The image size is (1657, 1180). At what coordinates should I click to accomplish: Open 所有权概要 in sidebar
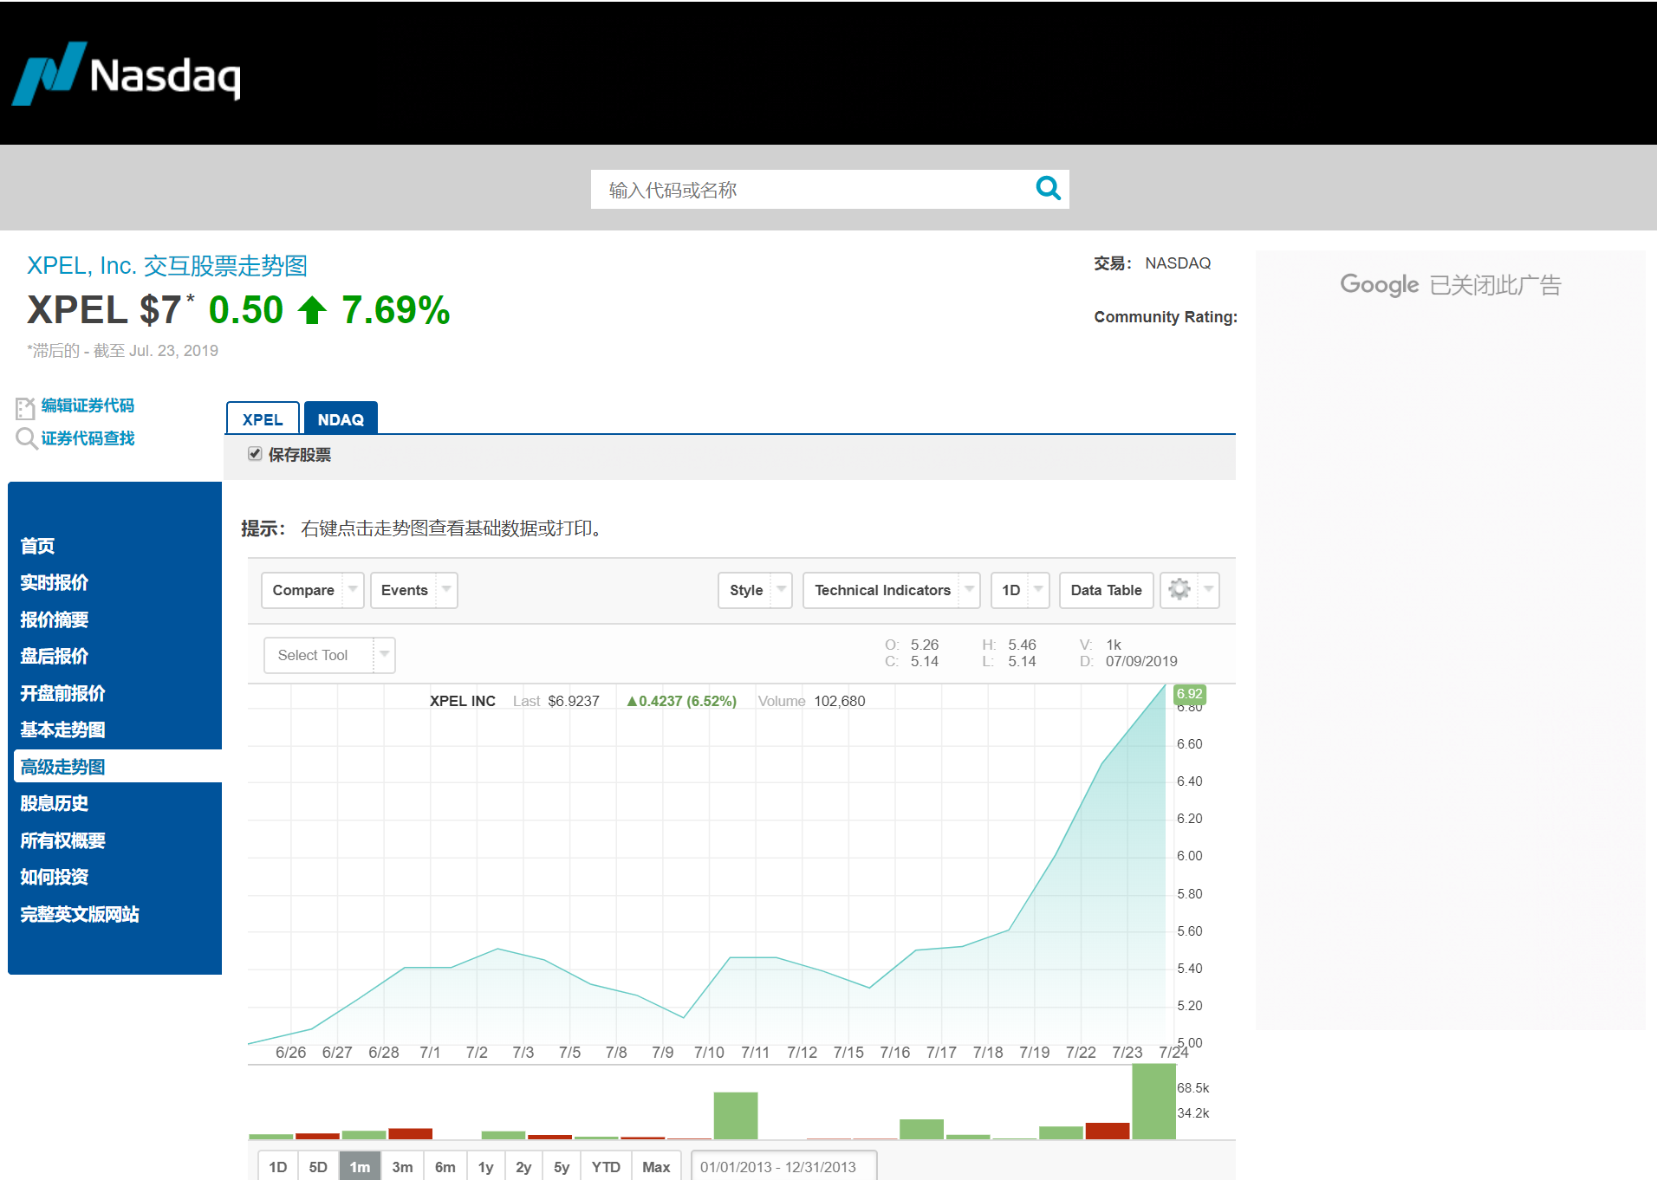click(62, 840)
